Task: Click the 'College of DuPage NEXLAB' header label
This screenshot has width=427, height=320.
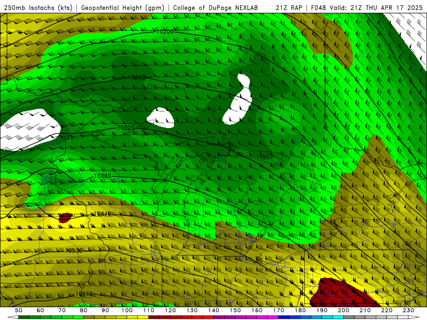Action: (x=216, y=8)
